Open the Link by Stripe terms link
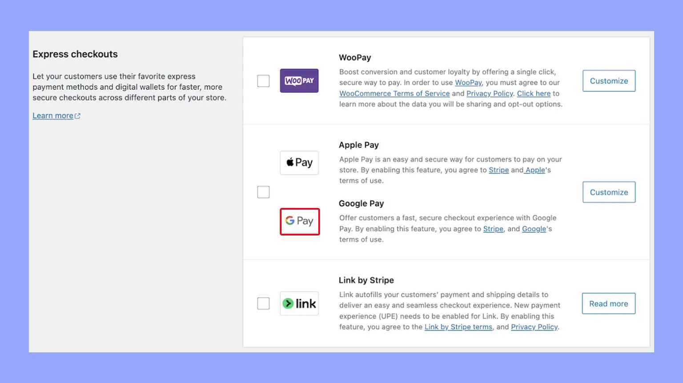 tap(458, 327)
